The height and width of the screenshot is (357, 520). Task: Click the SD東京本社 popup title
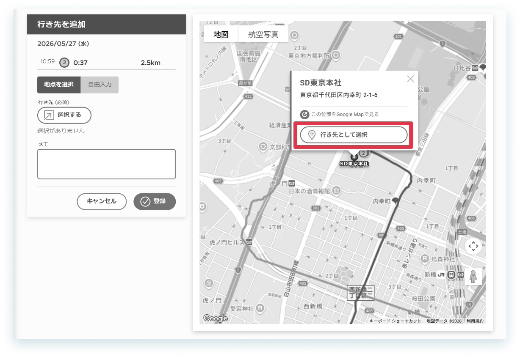[x=321, y=83]
